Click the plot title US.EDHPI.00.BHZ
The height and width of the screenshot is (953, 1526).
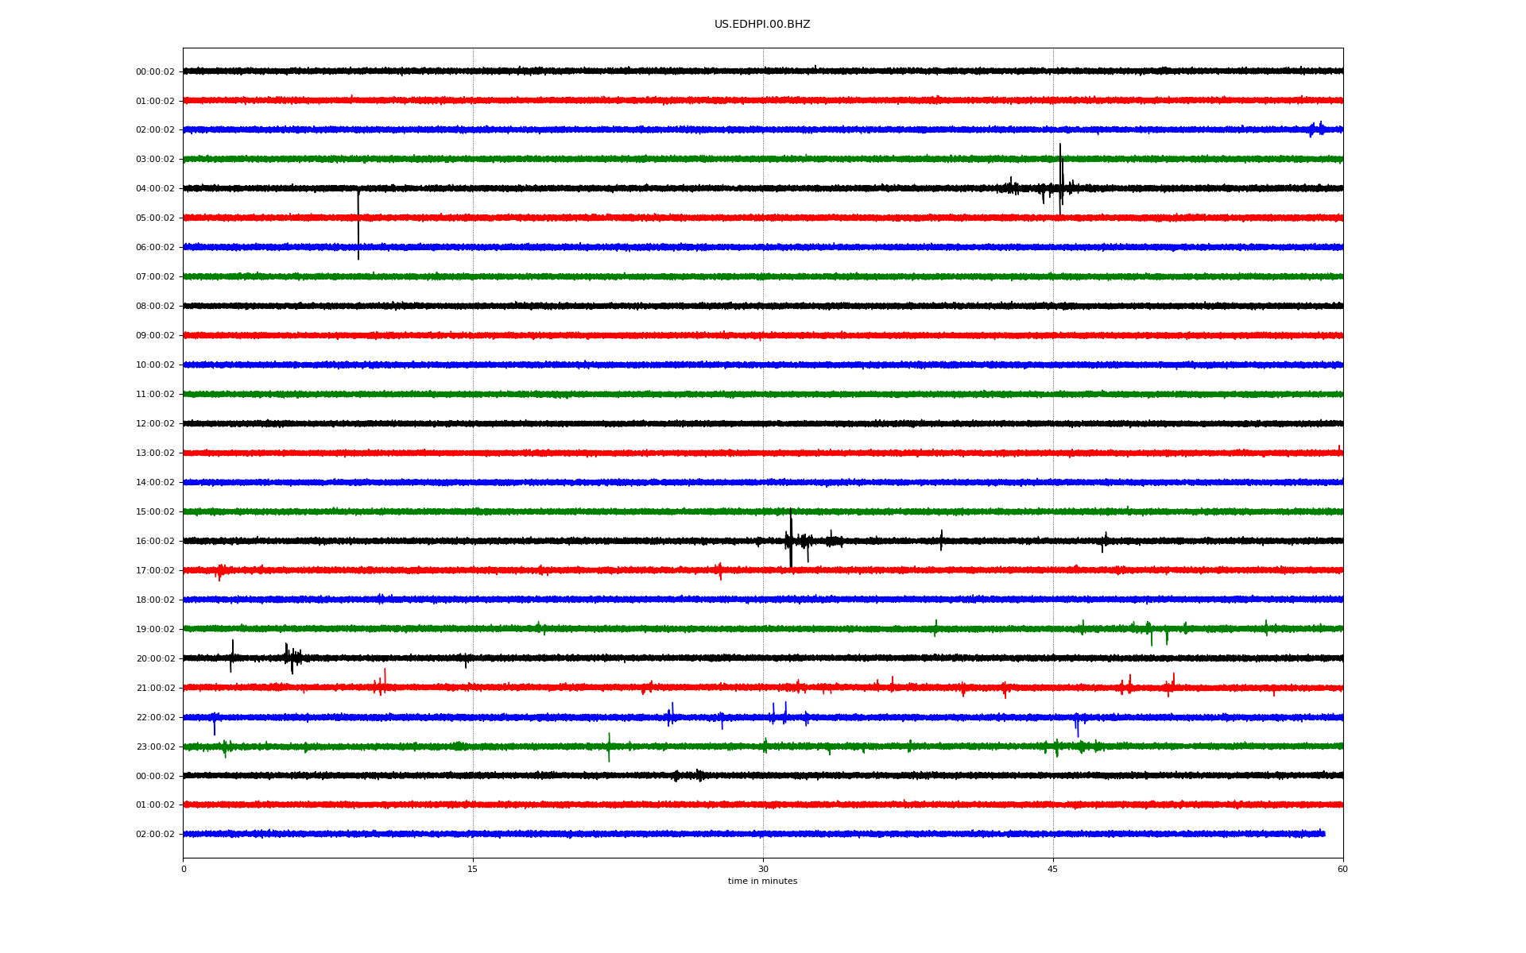(x=762, y=25)
